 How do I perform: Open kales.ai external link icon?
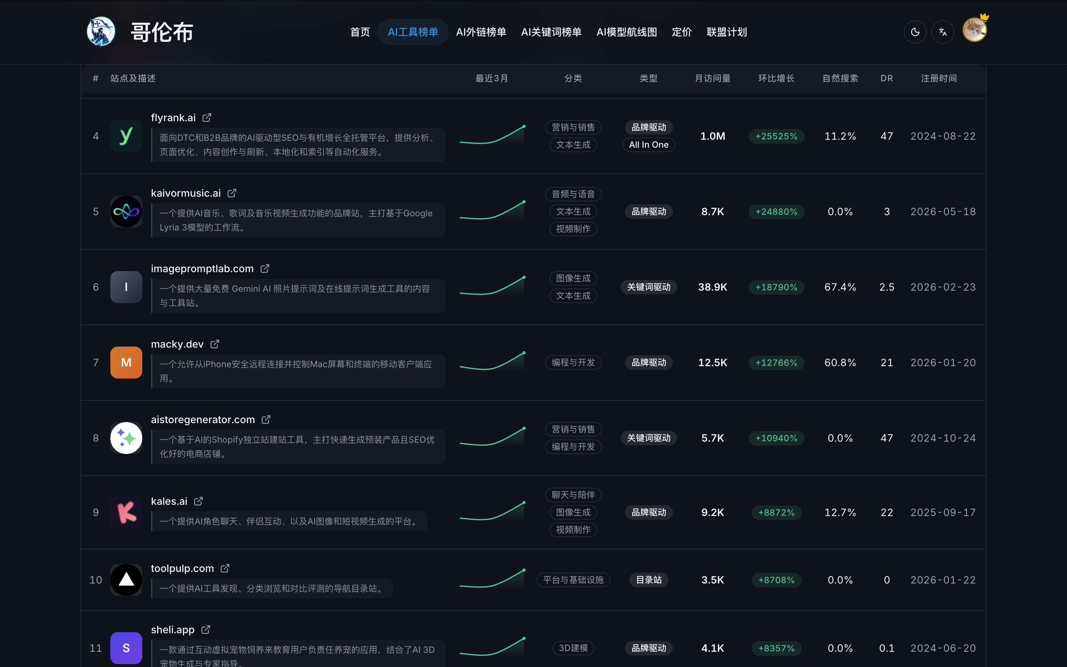coord(199,501)
